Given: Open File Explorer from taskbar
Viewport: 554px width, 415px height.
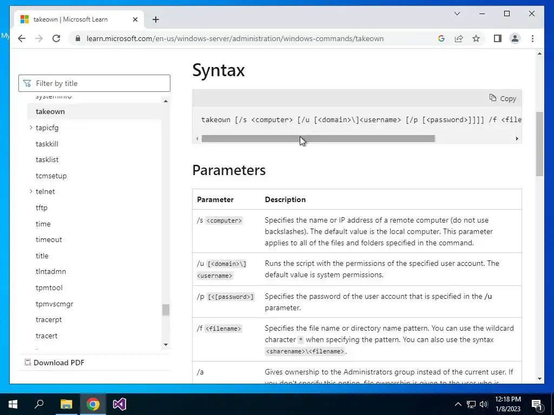Looking at the screenshot, I should tap(66, 404).
